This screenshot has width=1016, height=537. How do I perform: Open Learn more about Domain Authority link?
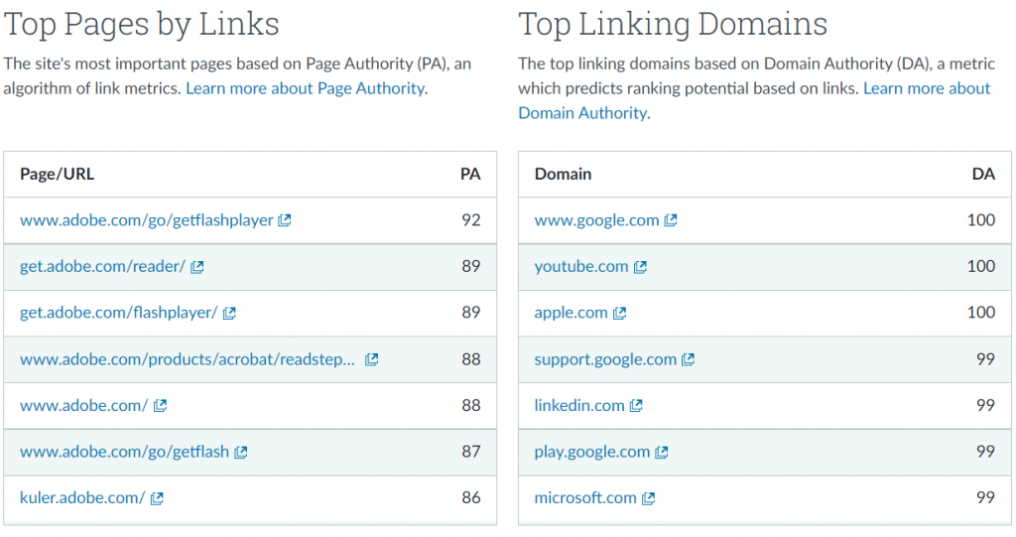[x=754, y=100]
